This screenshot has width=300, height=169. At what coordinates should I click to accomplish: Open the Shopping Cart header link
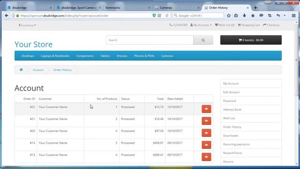tap(249, 25)
